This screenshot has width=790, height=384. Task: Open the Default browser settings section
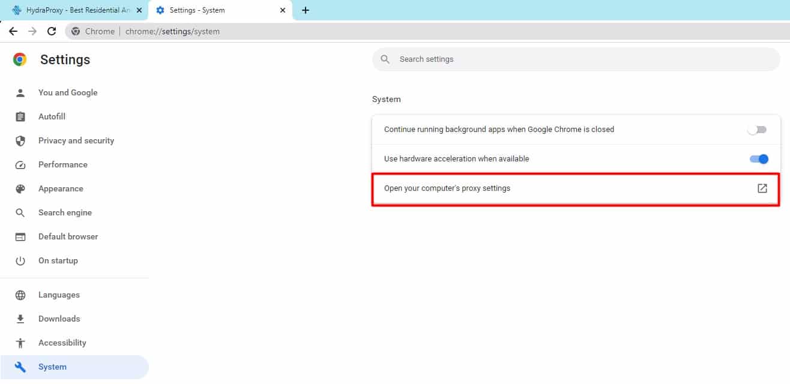(68, 236)
